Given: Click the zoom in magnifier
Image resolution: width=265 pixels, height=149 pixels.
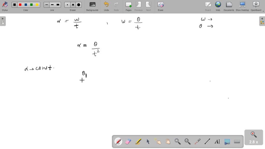Looking at the screenshot, I should 178,141.
